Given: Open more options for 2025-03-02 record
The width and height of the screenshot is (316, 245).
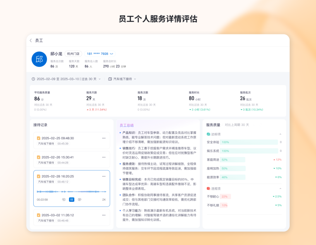Looking at the screenshot, I should click(104, 215).
